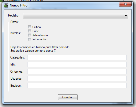Screen dimensions: 136x107
Task: Save filter with Guardar button
Action: (x=68, y=97)
